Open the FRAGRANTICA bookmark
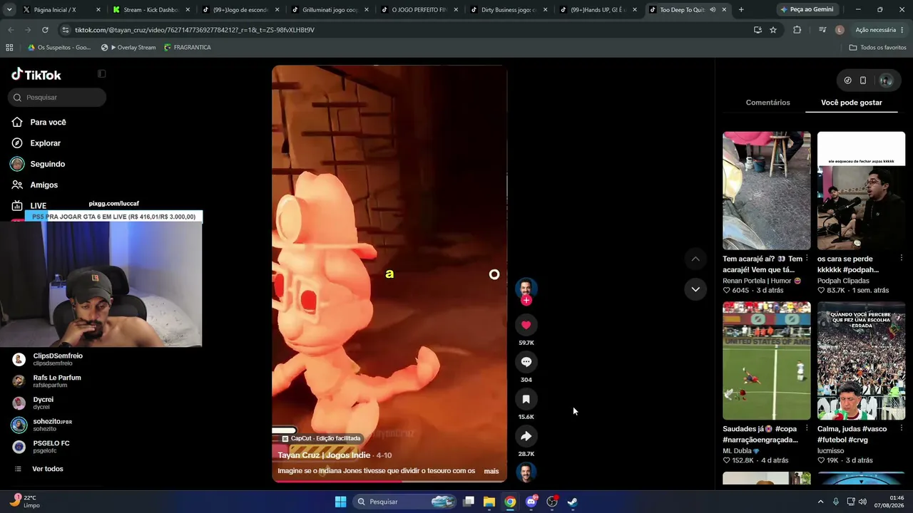Image resolution: width=913 pixels, height=513 pixels. point(187,48)
